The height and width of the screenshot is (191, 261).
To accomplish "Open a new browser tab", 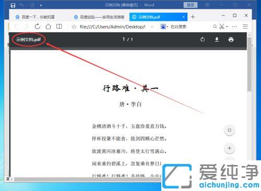I will [x=193, y=17].
